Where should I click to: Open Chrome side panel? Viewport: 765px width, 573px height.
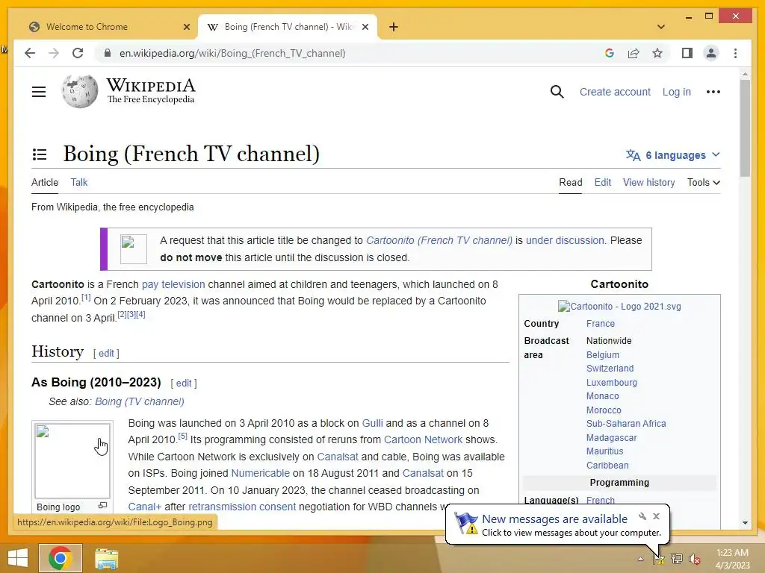[687, 53]
